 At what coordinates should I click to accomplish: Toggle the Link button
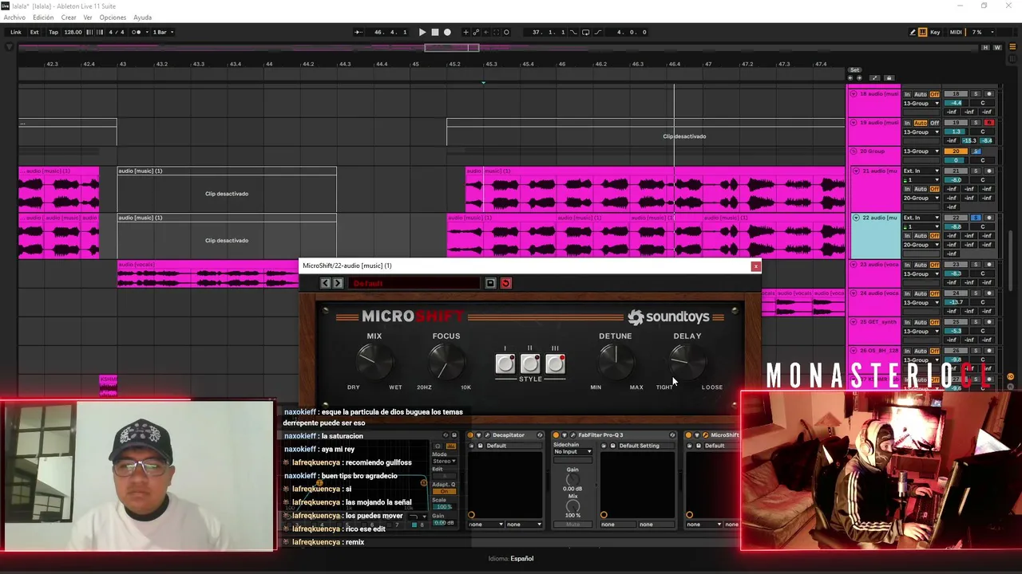pos(16,32)
